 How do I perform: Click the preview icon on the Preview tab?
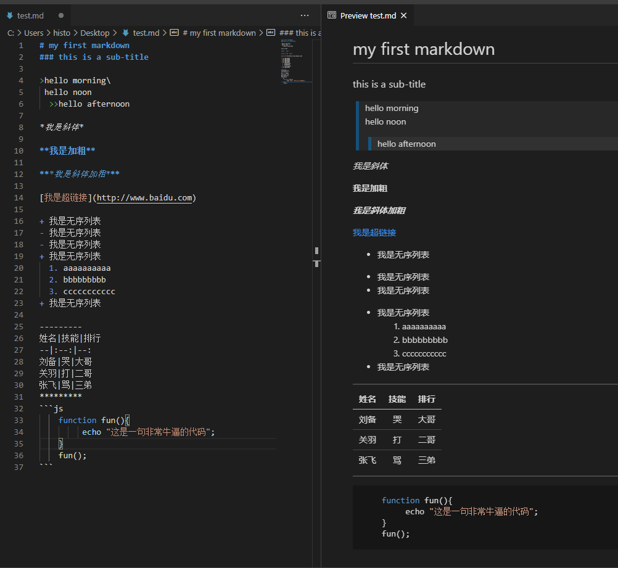(332, 15)
